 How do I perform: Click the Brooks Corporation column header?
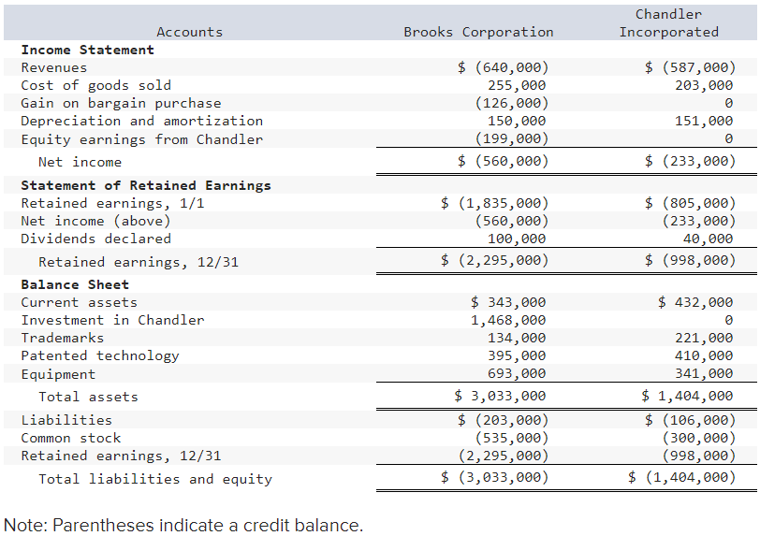(x=478, y=32)
